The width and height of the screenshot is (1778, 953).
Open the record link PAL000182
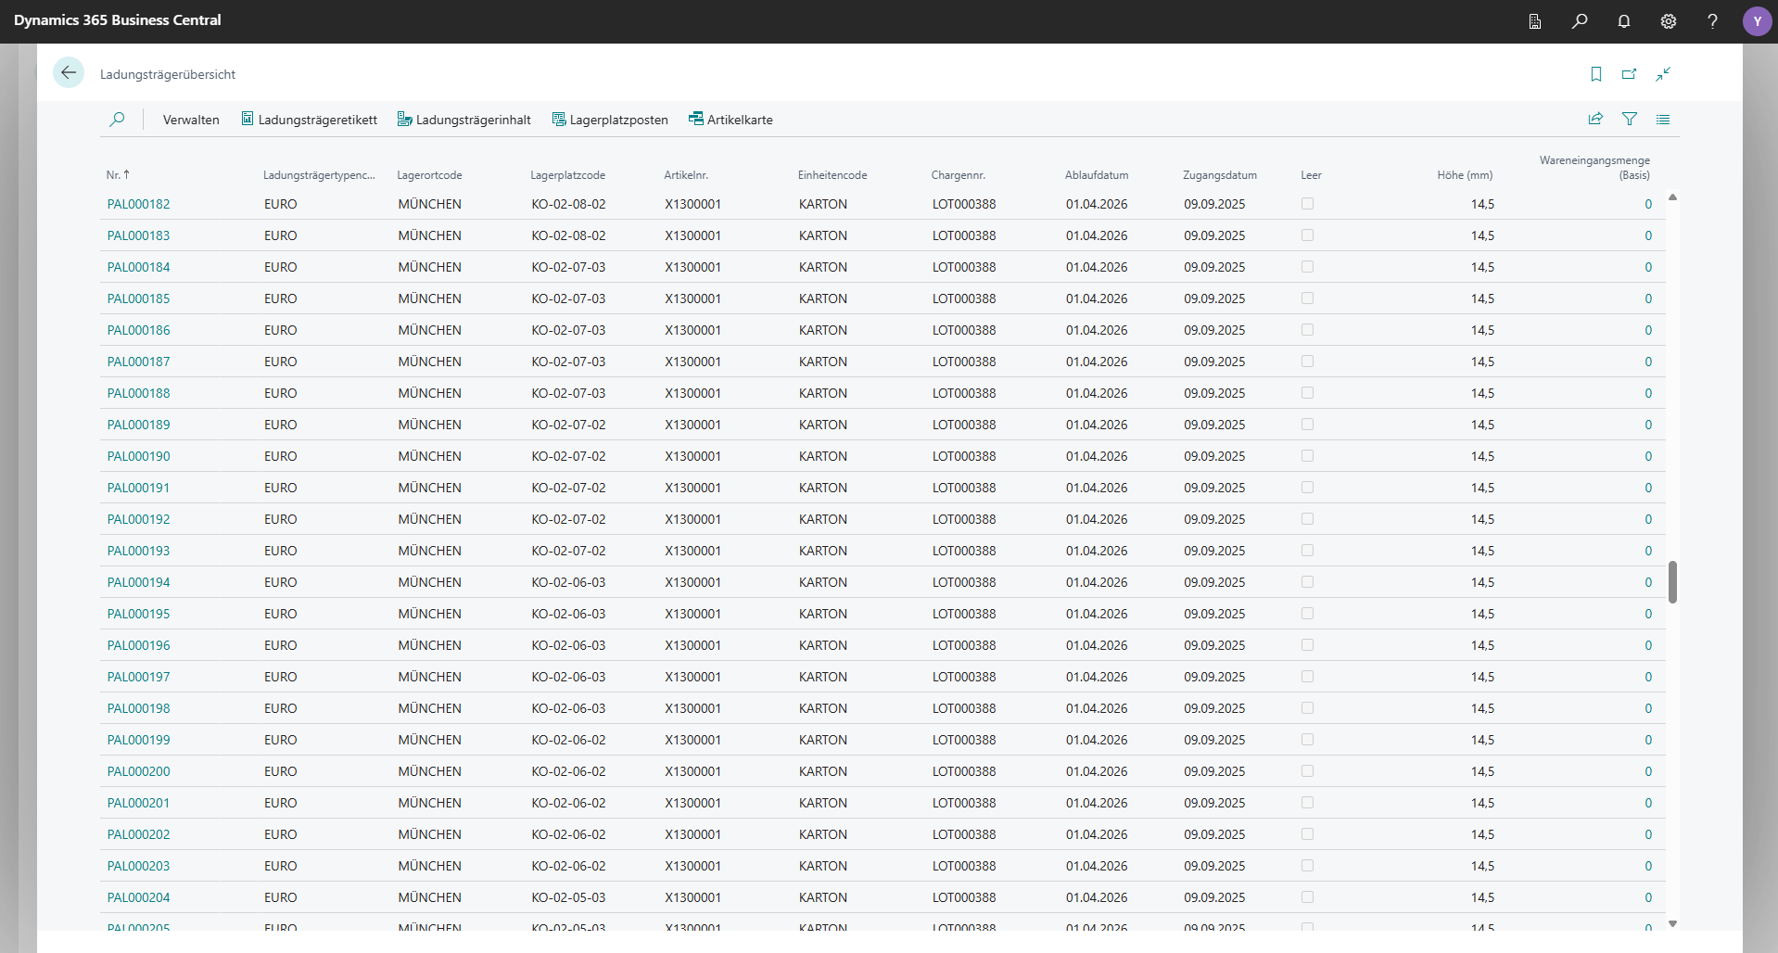click(138, 203)
